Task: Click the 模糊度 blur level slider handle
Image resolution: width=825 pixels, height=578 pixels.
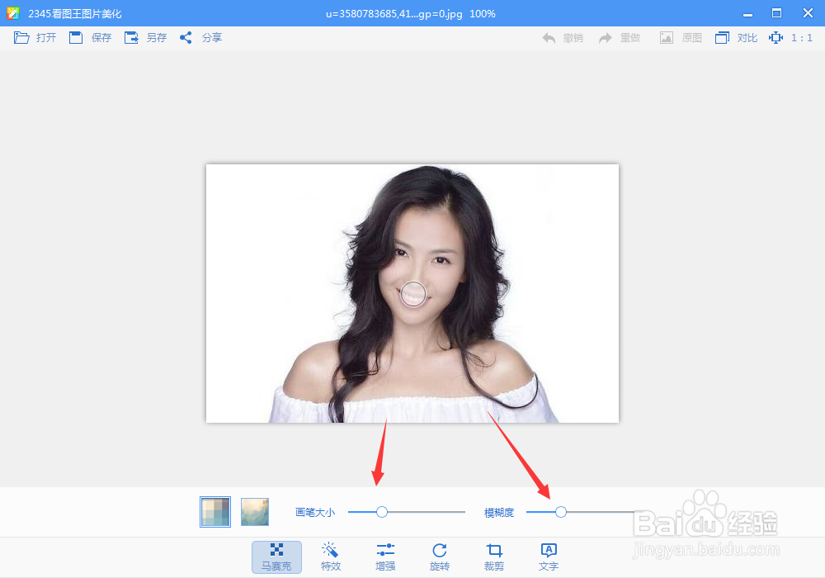Action: [561, 512]
